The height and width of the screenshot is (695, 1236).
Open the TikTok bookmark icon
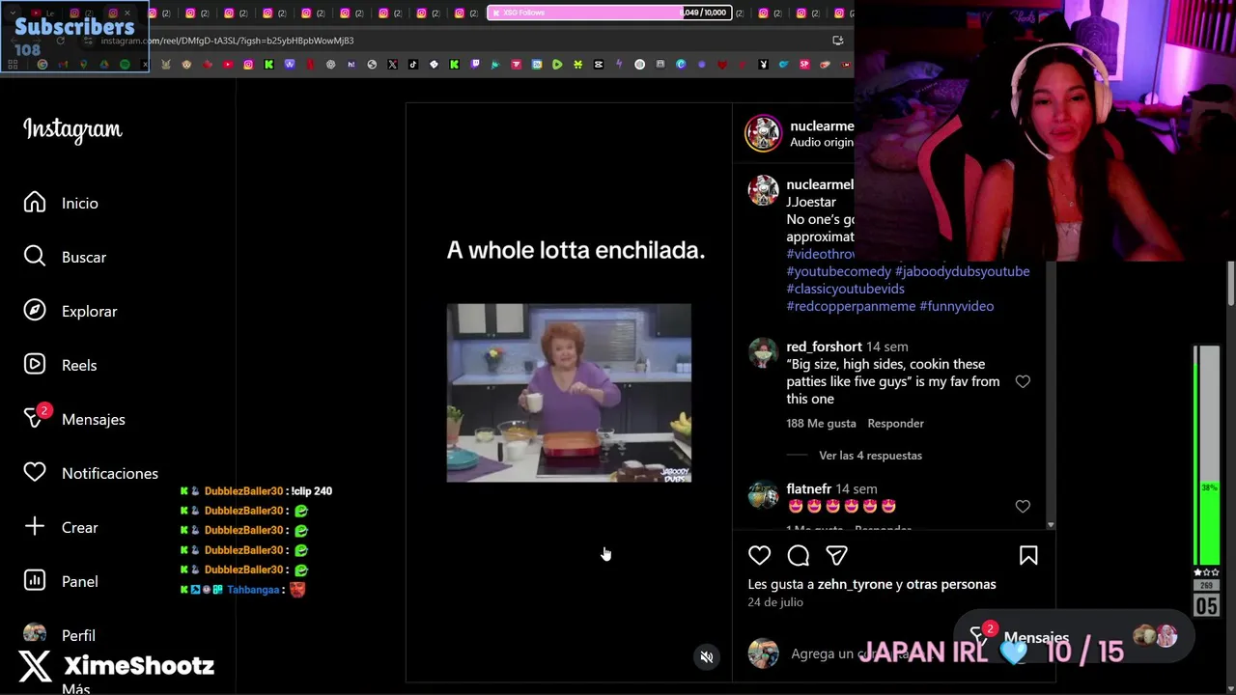[x=413, y=65]
